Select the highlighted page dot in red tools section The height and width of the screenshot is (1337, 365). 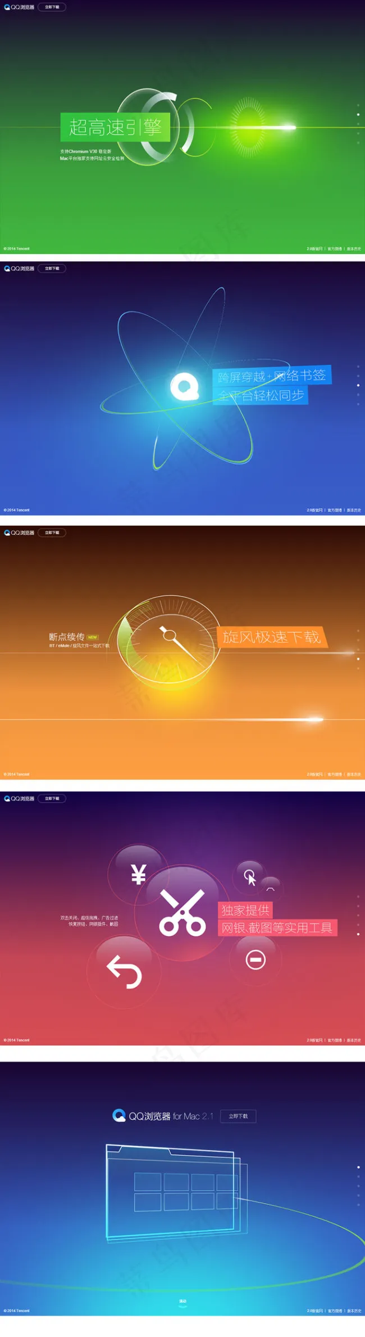pos(358,934)
